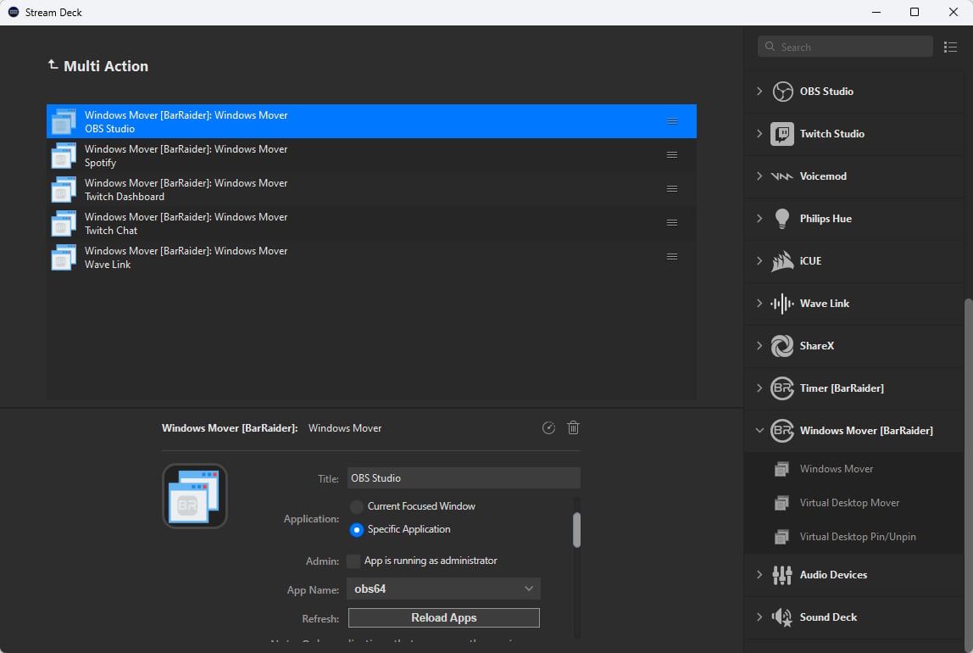Screen dimensions: 973x653
Task: Select the Virtual Desktop Mover action
Action: click(x=849, y=503)
